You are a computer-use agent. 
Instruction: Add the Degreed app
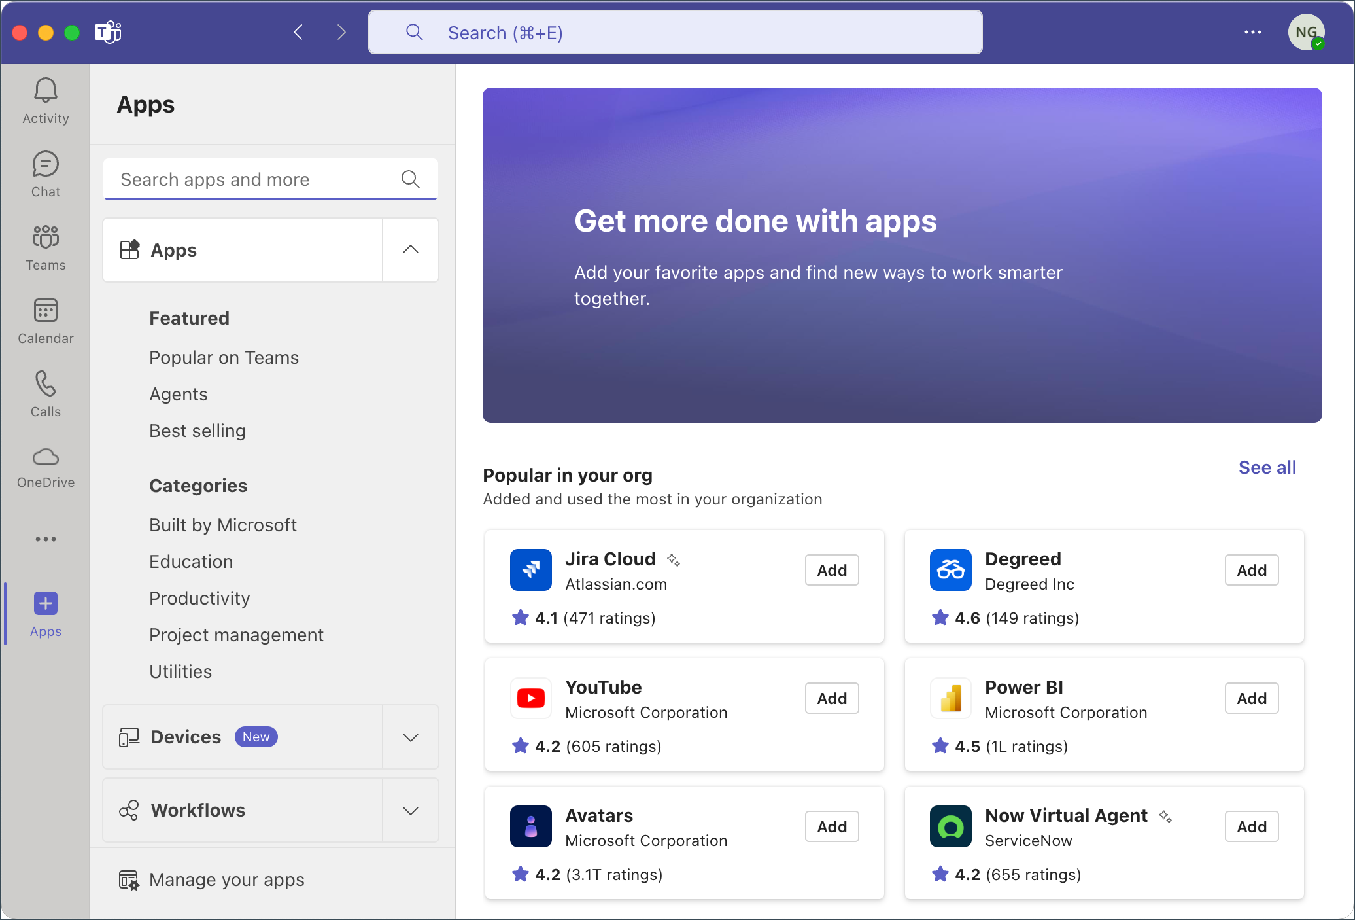tap(1251, 570)
